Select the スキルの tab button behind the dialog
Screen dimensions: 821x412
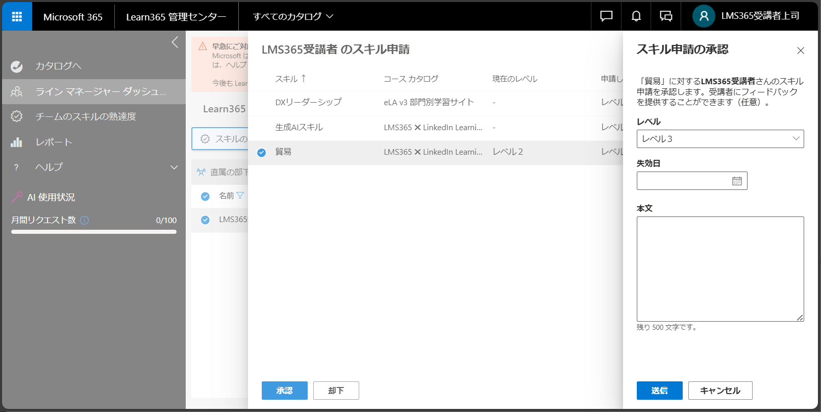tap(220, 139)
